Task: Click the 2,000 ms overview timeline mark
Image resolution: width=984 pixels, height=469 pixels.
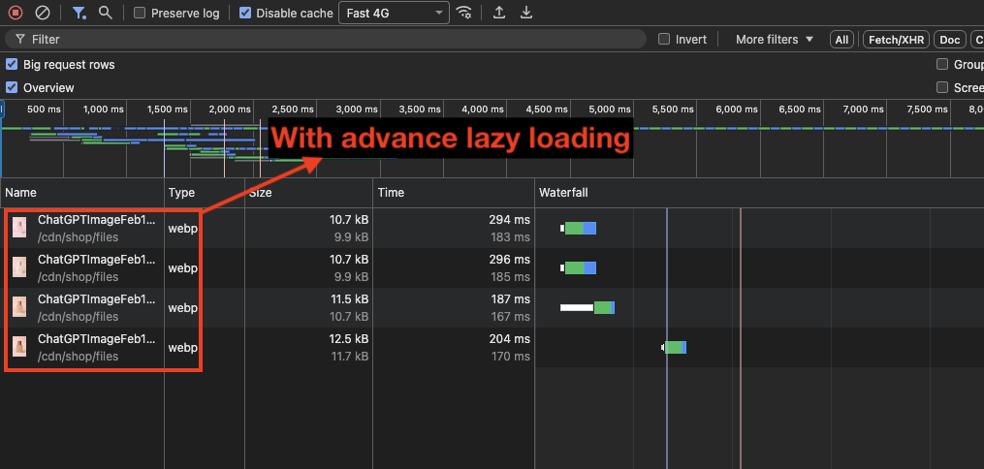Action: (230, 109)
